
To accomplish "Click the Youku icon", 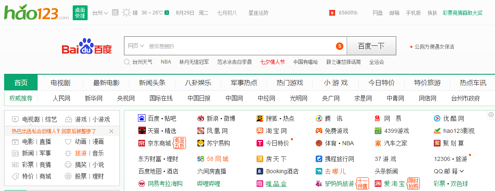I will 437,118.
